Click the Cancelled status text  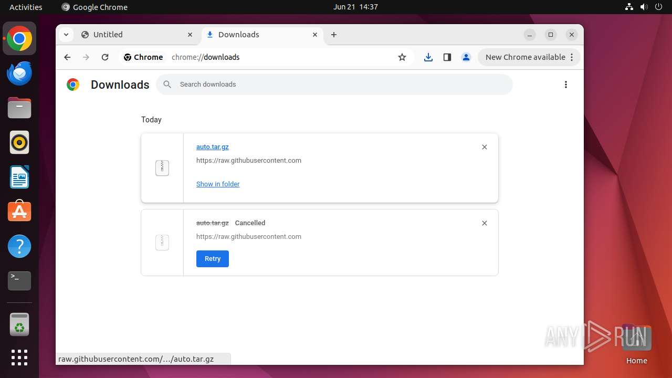click(x=250, y=223)
